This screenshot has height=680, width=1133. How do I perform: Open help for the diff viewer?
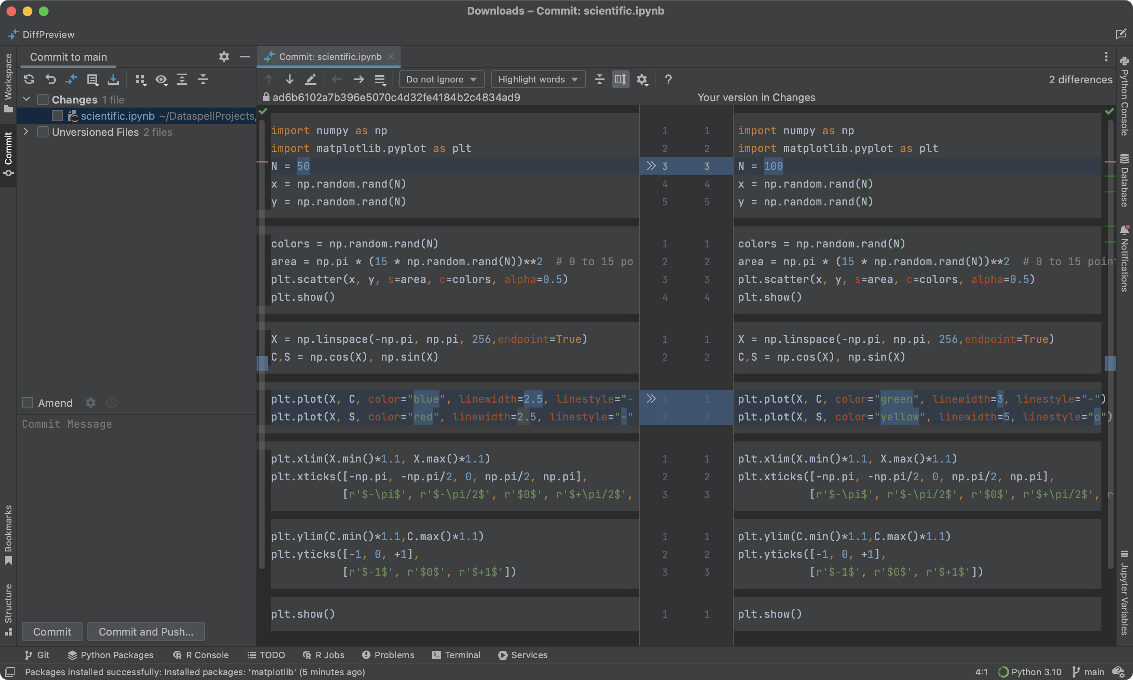pyautogui.click(x=668, y=79)
